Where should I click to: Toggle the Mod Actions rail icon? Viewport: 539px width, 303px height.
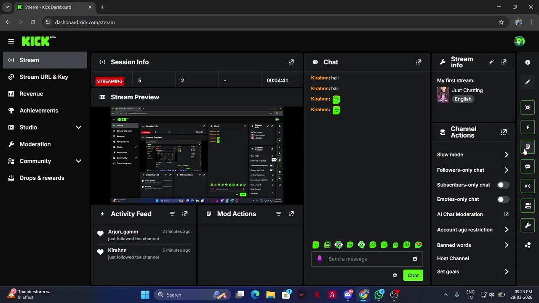tap(528, 147)
